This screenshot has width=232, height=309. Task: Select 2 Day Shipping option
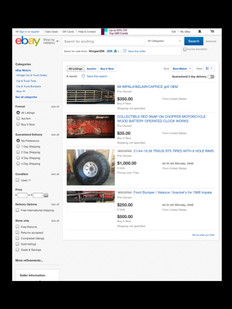[18, 152]
